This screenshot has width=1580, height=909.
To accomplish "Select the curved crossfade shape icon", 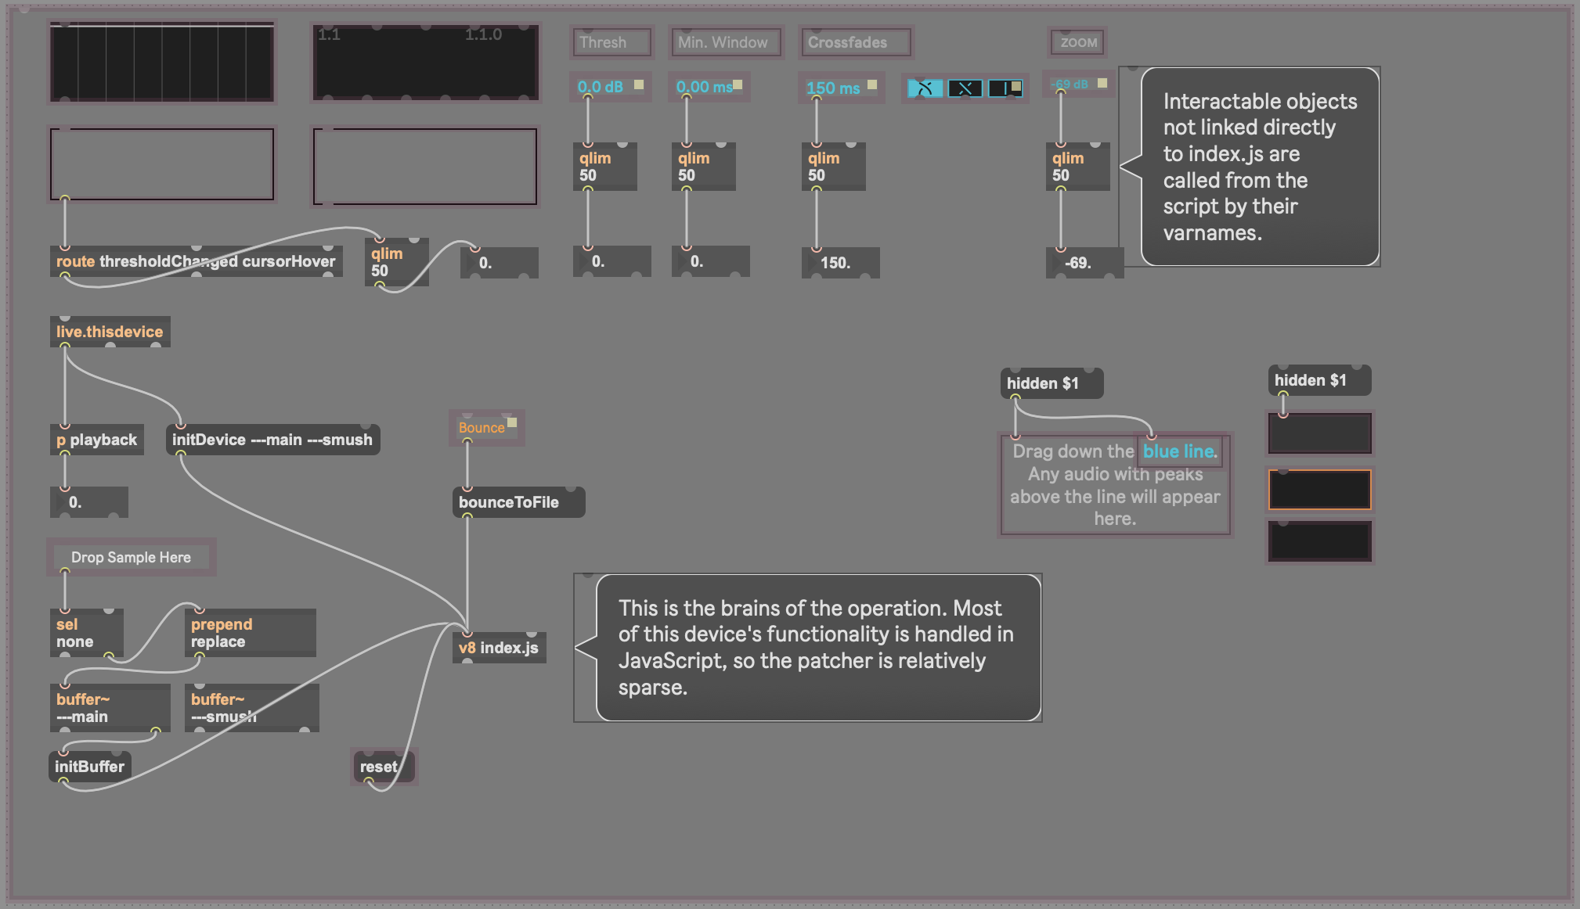I will click(x=925, y=88).
